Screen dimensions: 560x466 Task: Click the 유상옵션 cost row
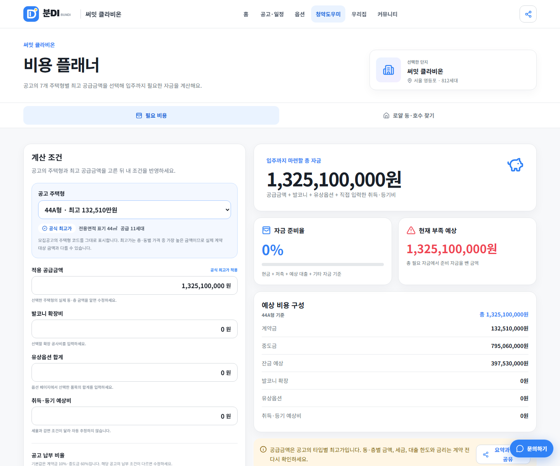(395, 398)
